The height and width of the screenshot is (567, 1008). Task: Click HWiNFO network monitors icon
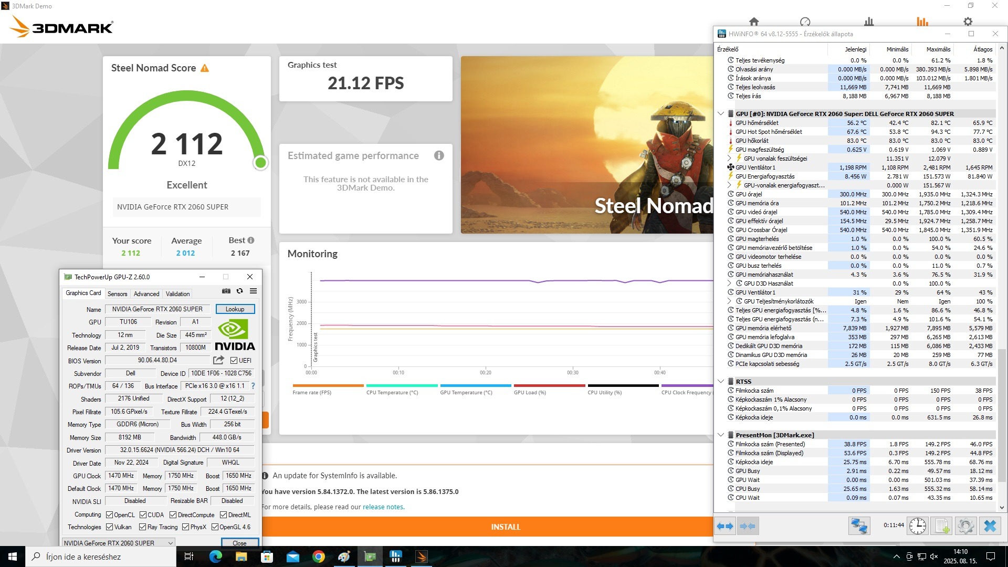[x=859, y=526]
